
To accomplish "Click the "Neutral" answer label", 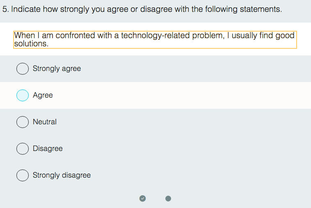I will (x=45, y=122).
